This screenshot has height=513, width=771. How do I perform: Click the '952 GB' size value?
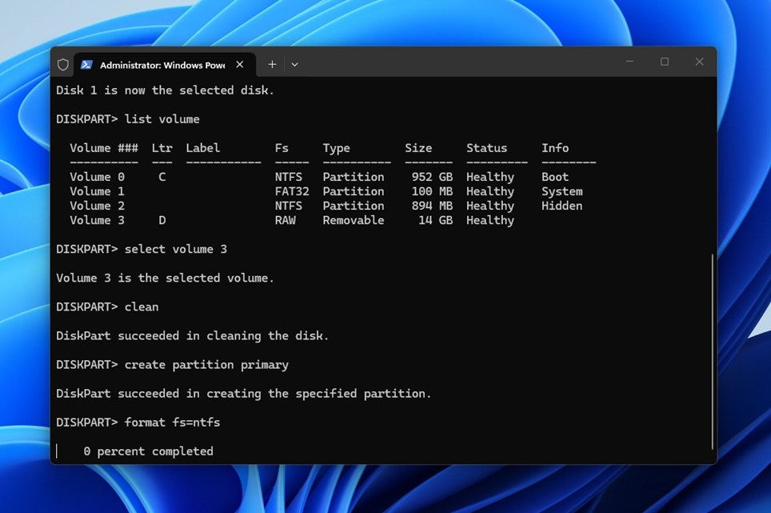click(432, 177)
